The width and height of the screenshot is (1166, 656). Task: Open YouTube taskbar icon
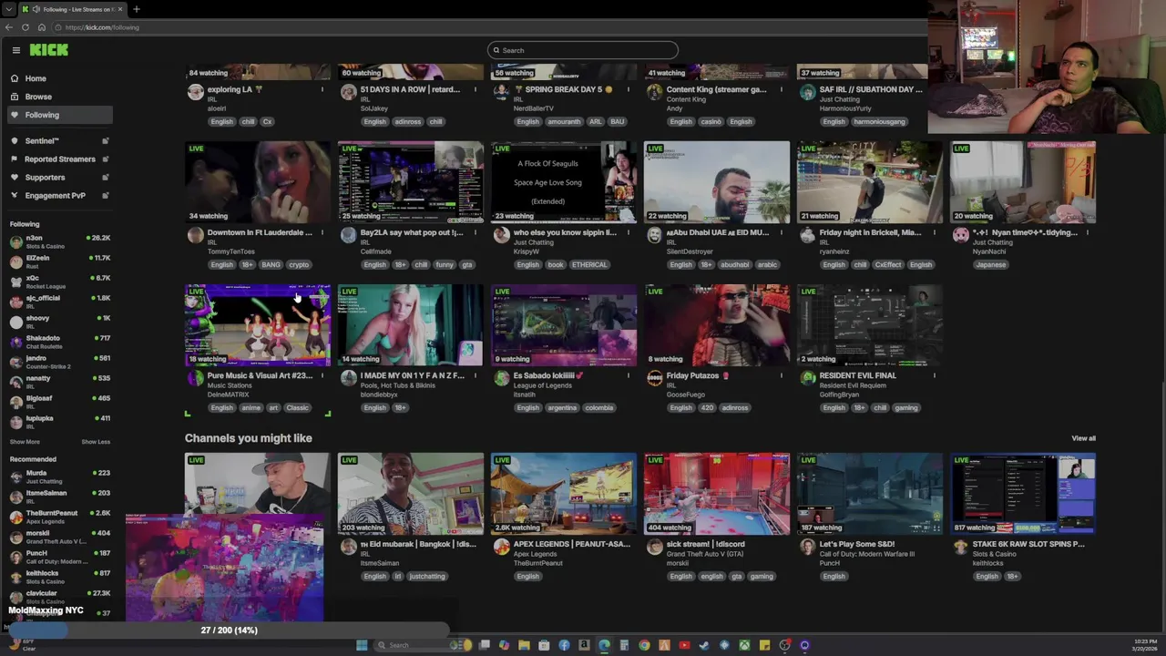pyautogui.click(x=684, y=645)
